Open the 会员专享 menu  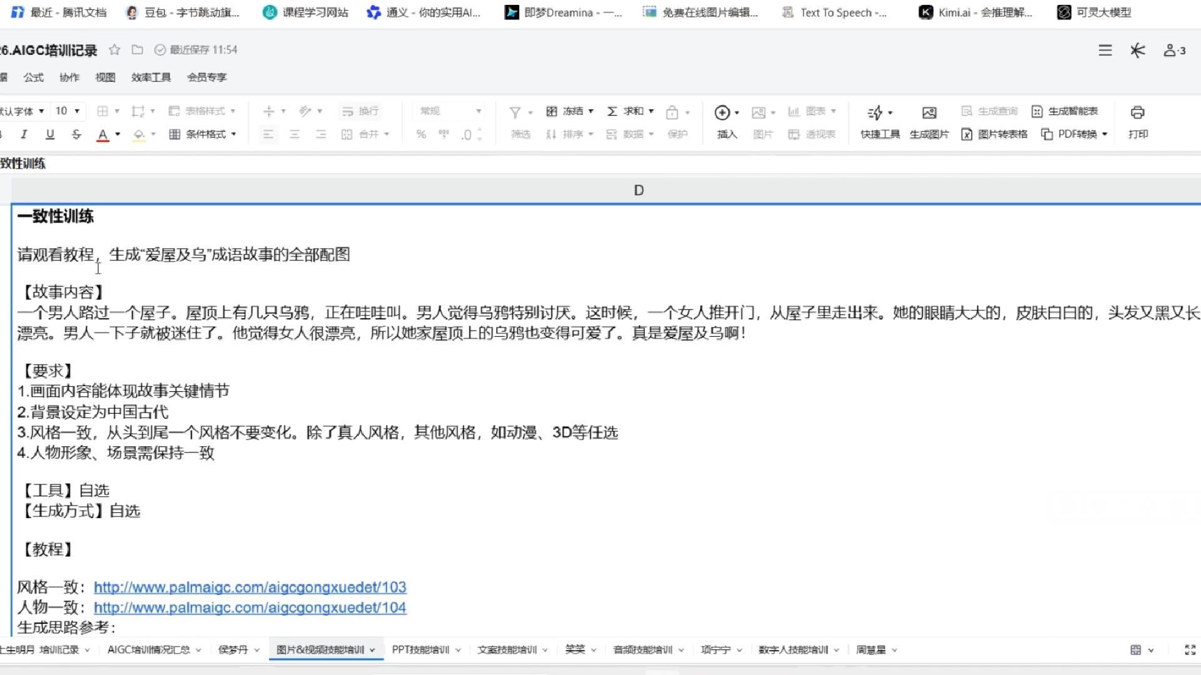pos(207,77)
